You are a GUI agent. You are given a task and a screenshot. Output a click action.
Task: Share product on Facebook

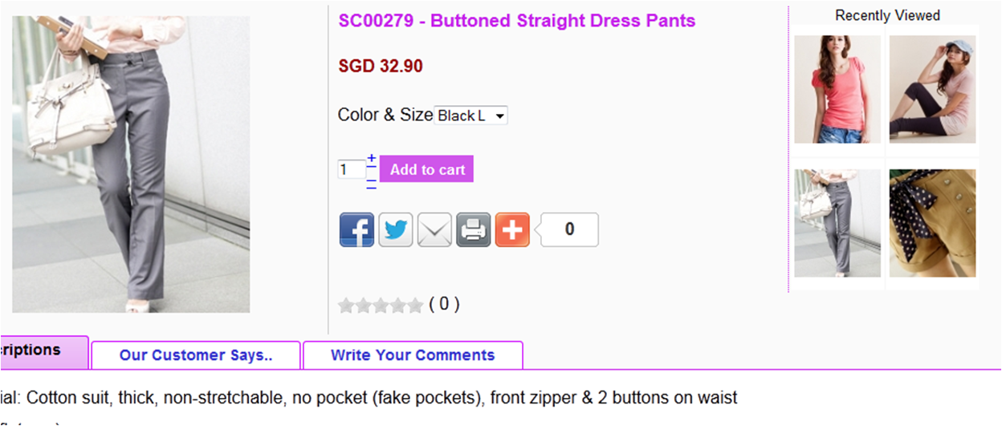tap(356, 229)
